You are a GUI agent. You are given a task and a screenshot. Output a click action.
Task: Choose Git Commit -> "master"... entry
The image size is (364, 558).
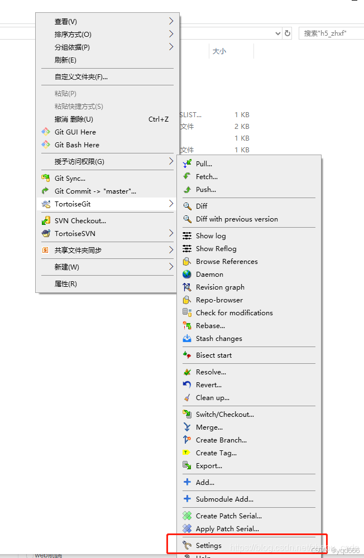click(107, 191)
